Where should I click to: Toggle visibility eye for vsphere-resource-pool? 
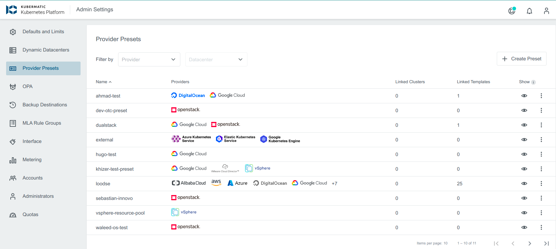click(x=524, y=213)
